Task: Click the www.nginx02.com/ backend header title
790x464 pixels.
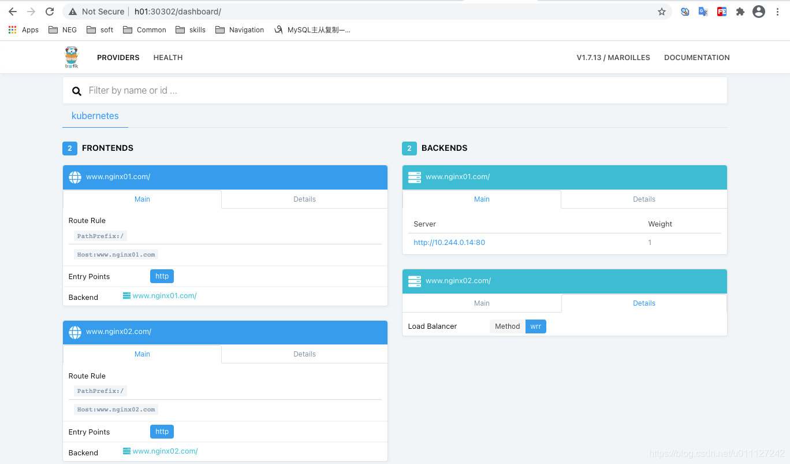Action: click(x=459, y=281)
